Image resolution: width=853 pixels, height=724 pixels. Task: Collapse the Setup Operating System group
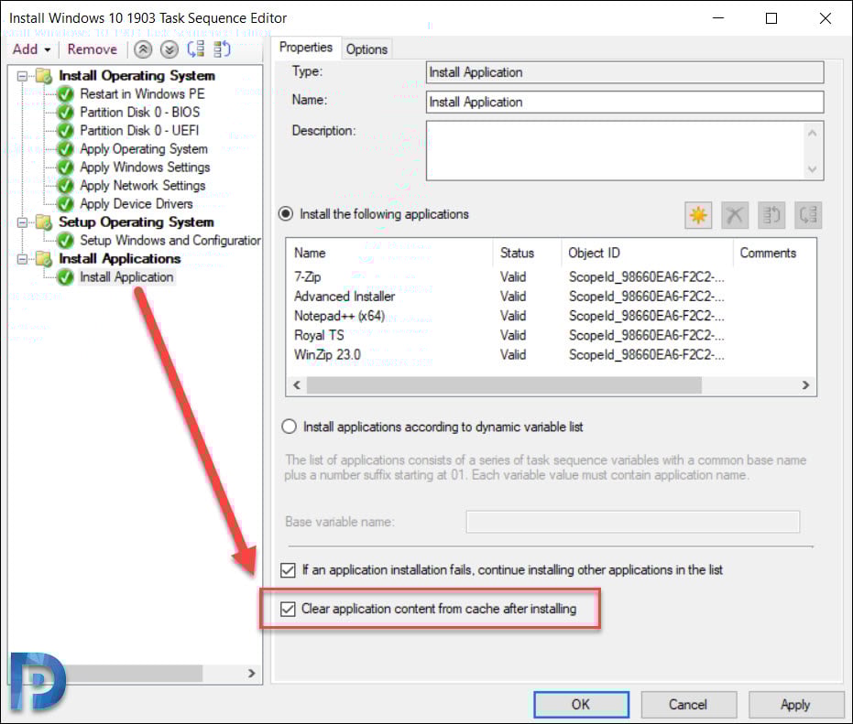click(x=22, y=222)
